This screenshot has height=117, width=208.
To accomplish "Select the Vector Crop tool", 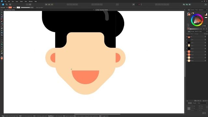I will (x=2, y=35).
